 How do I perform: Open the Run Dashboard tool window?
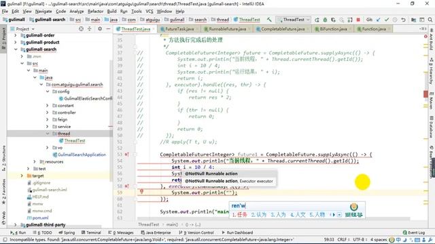tap(237, 232)
